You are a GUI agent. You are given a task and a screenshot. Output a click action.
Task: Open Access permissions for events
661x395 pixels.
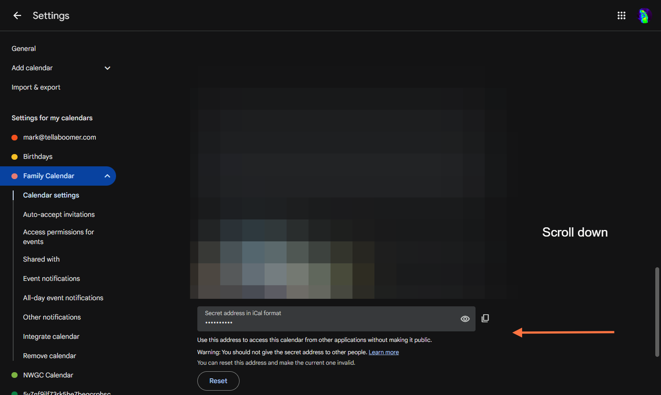(x=58, y=237)
